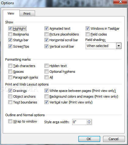Disable the Status bar option

[x=10, y=40]
